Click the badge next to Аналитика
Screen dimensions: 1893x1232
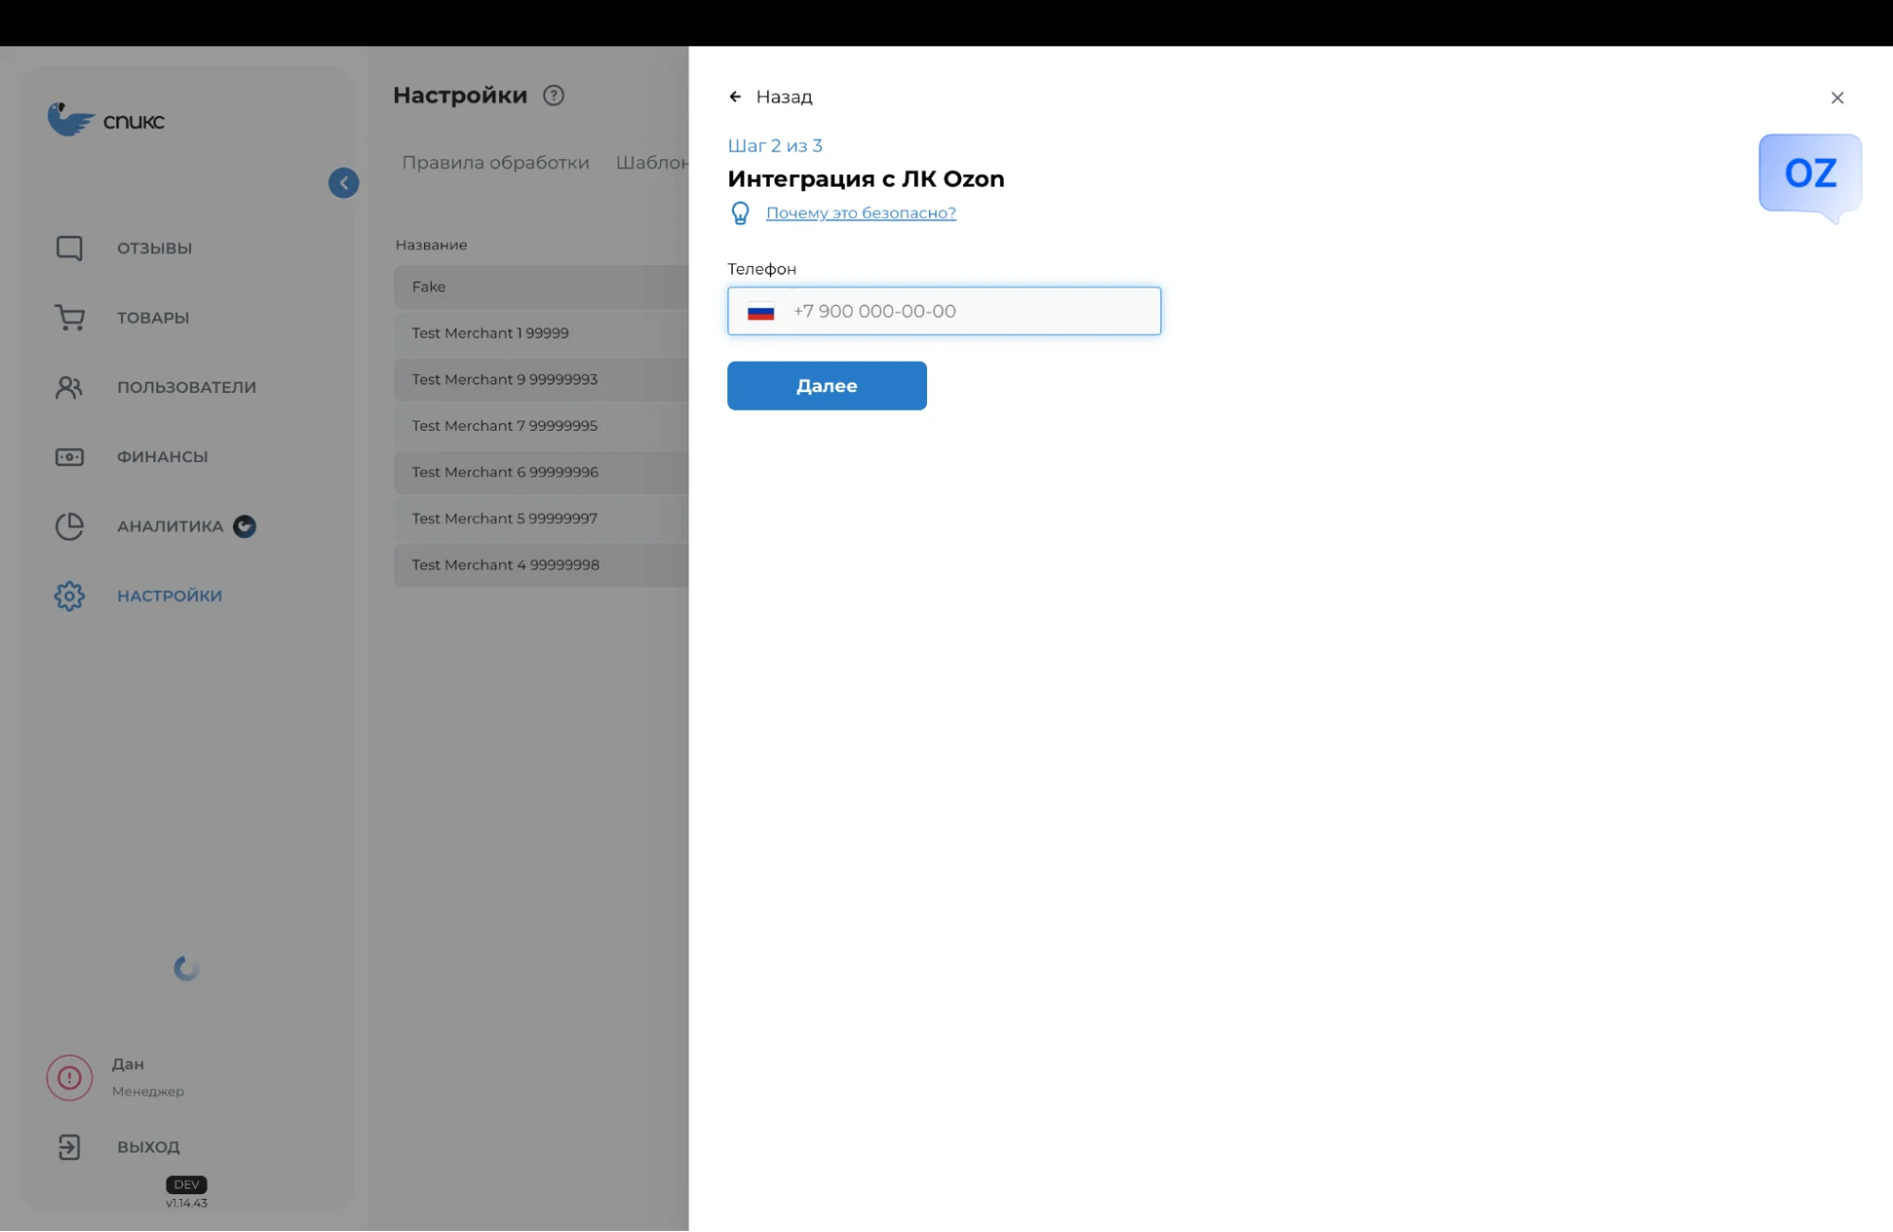pos(244,526)
